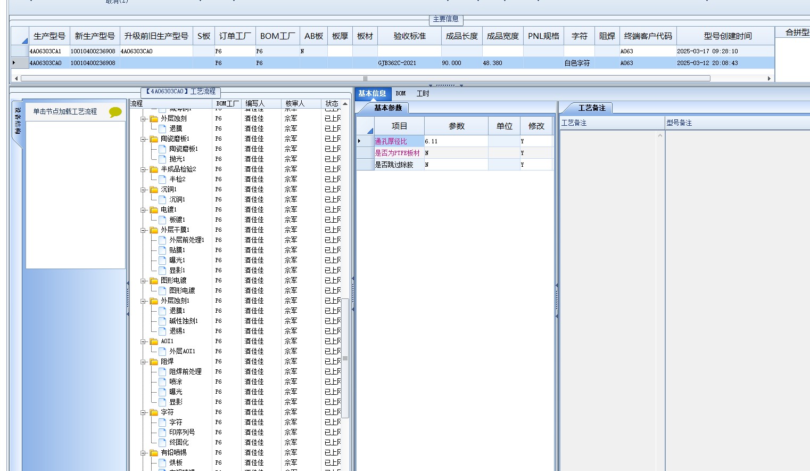Sort by 生产型号 column header
This screenshot has height=471, width=810.
pos(49,36)
